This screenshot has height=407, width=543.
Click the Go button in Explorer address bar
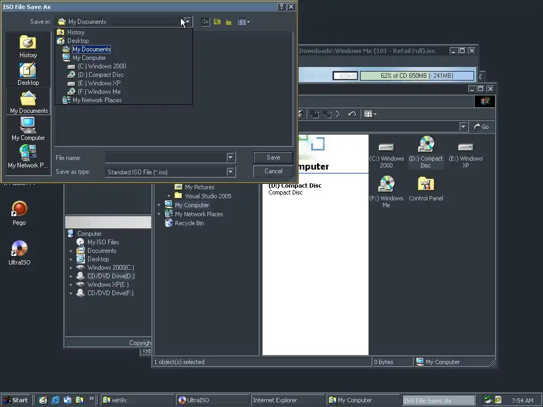(481, 127)
